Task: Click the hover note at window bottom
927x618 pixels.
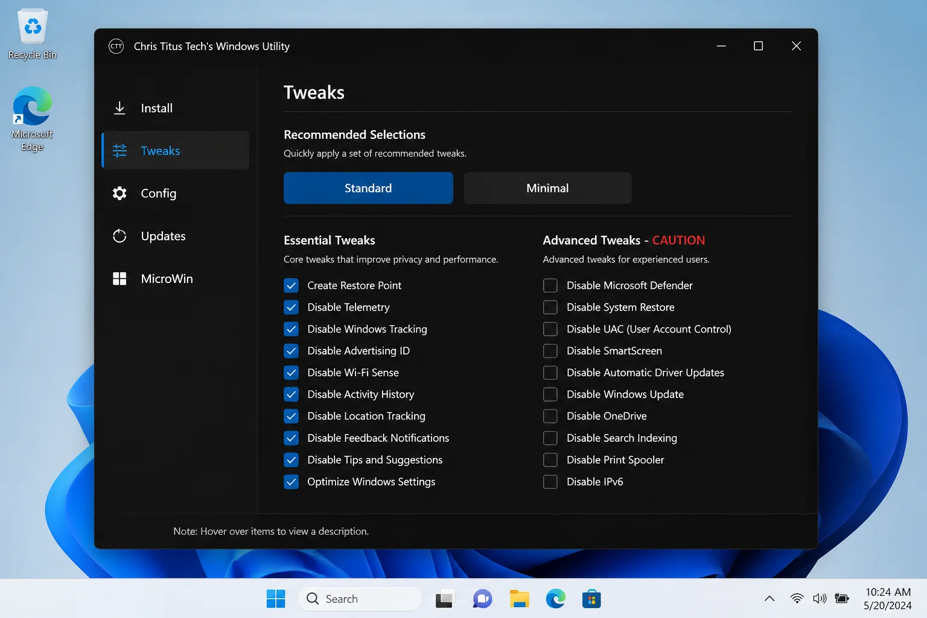Action: [271, 531]
